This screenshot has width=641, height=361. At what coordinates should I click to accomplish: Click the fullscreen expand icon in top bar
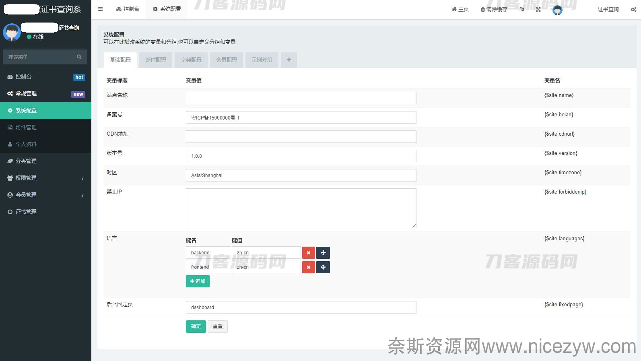538,9
